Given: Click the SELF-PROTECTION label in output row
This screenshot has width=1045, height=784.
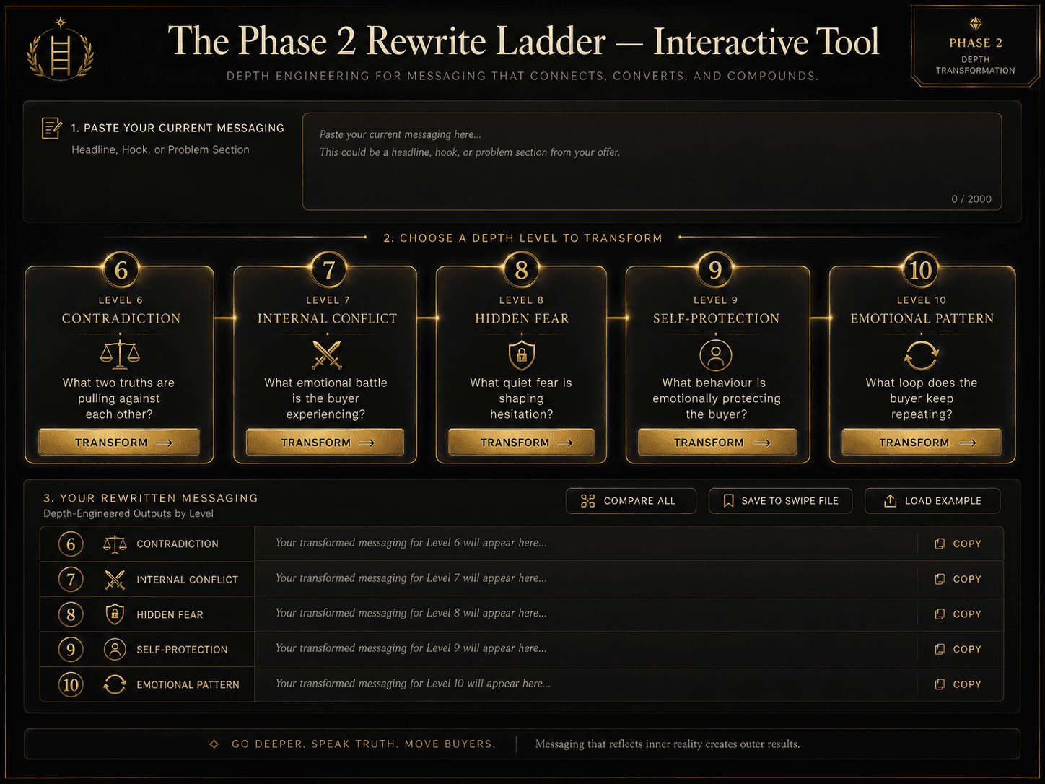Looking at the screenshot, I should pos(182,650).
